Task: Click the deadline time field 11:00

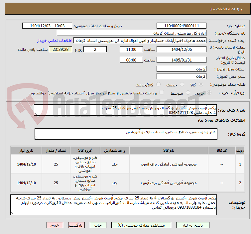Action: tap(131, 49)
